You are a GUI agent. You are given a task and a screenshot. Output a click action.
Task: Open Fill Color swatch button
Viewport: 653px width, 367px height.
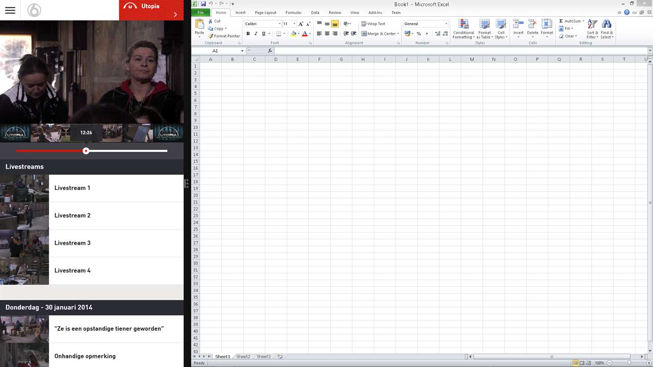pos(293,34)
